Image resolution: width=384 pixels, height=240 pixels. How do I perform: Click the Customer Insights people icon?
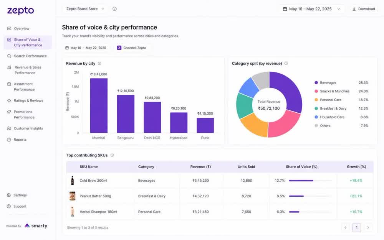coord(9,128)
